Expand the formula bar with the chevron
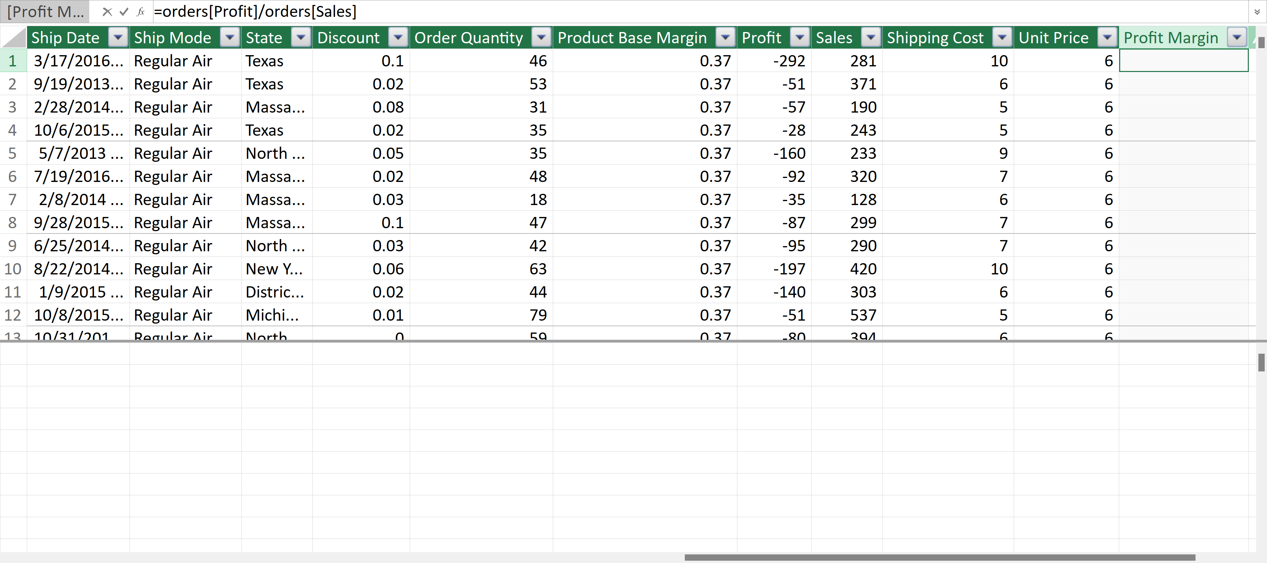 (x=1257, y=12)
